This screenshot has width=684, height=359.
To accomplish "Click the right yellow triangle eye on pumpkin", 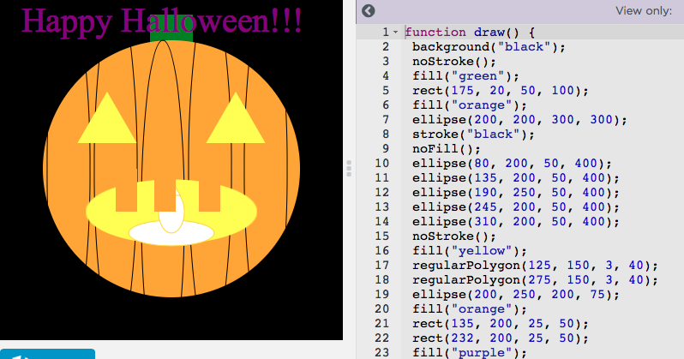I will click(x=236, y=124).
